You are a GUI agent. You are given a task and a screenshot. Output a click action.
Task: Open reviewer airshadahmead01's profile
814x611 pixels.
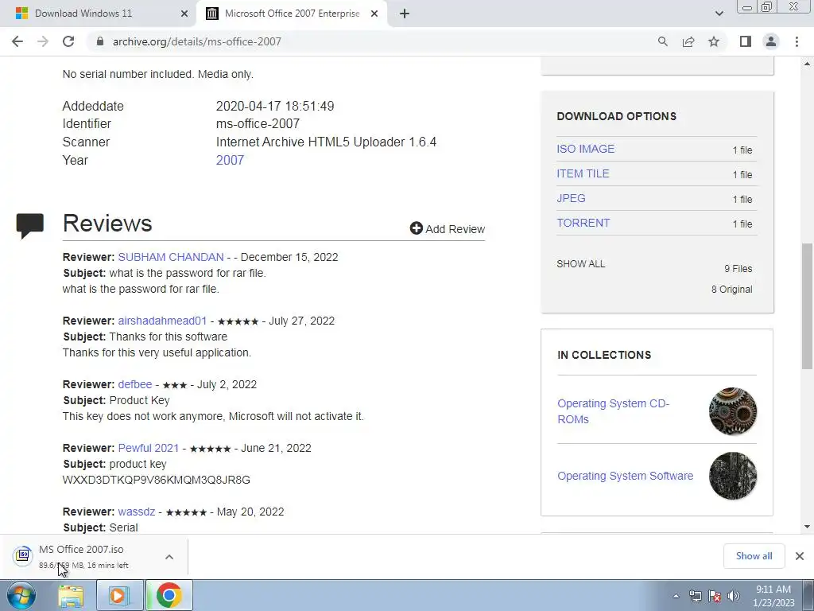click(x=162, y=321)
